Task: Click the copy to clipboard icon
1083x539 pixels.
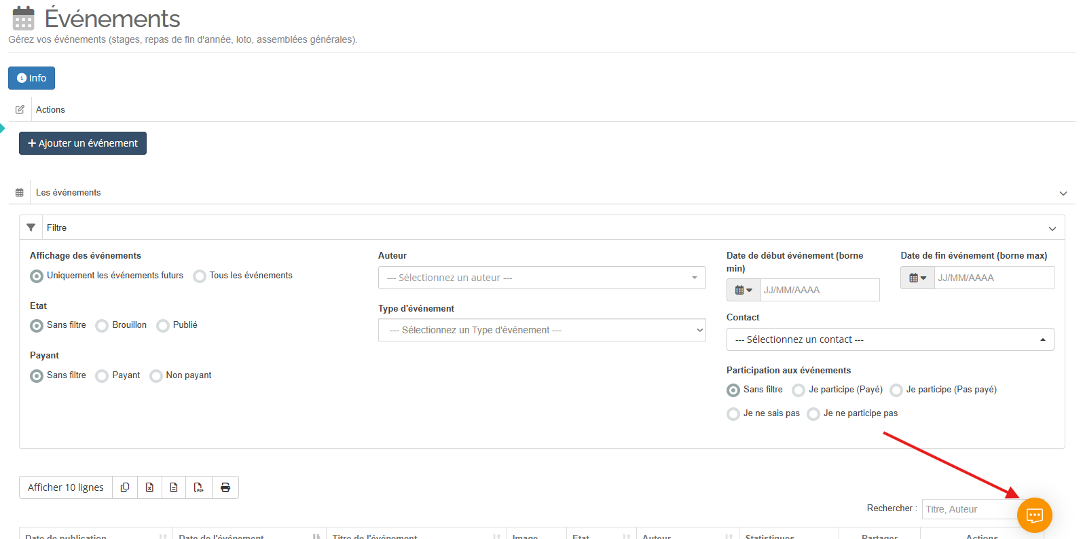Action: [125, 487]
